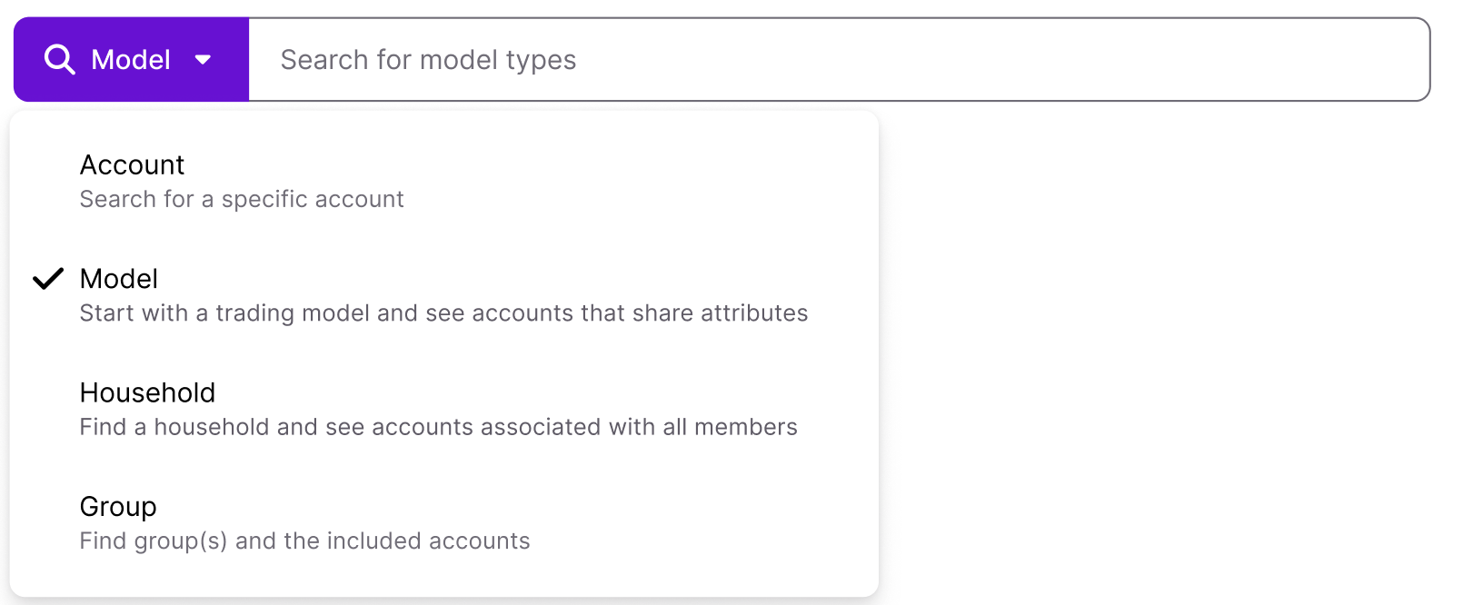Screen dimensions: 1483x605
Task: Click the dropdown chevron next to Model
Action: (x=204, y=59)
